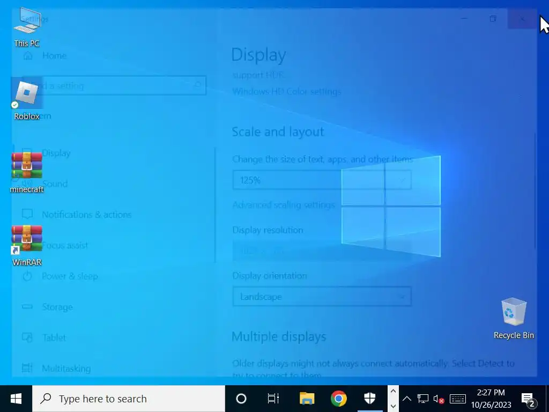The height and width of the screenshot is (412, 549).
Task: Click the network status tray icon
Action: point(422,399)
